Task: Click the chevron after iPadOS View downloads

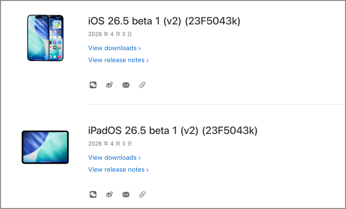Action: pos(139,158)
